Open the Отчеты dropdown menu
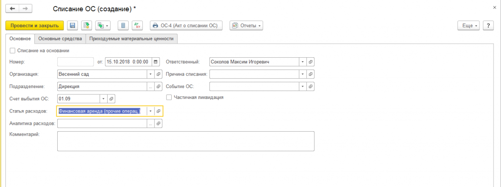Viewport: 501px width, 187px height. tap(246, 25)
